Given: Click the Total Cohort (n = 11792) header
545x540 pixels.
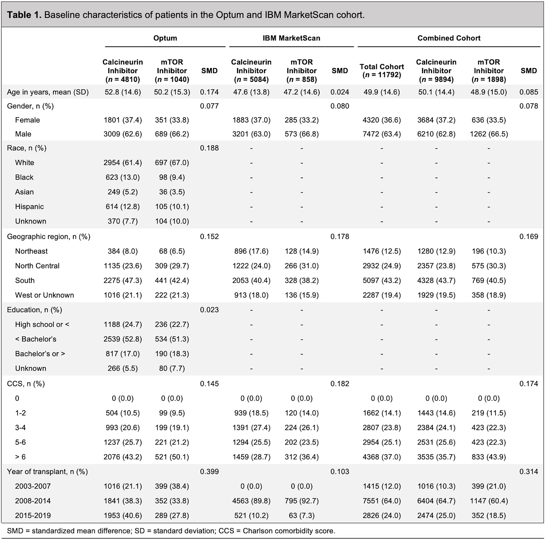Looking at the screenshot, I should pos(382,71).
